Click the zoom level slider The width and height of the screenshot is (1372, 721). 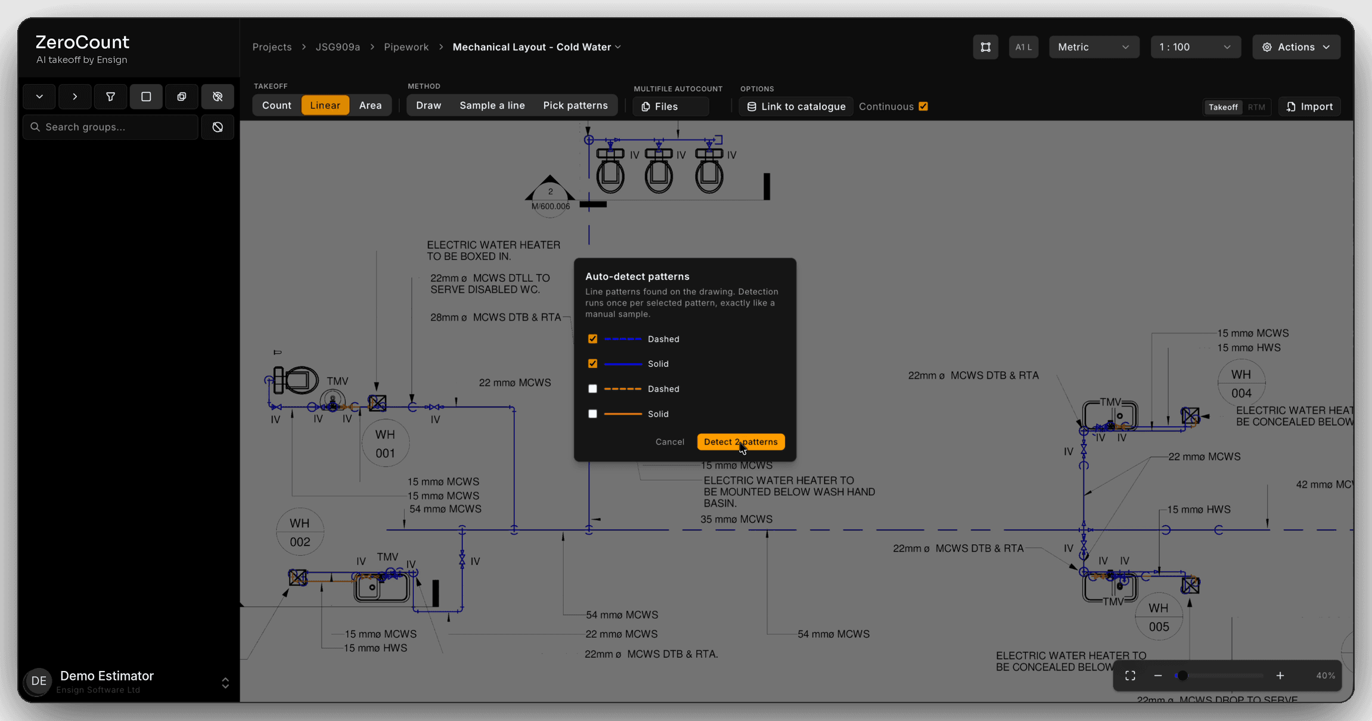click(x=1219, y=676)
